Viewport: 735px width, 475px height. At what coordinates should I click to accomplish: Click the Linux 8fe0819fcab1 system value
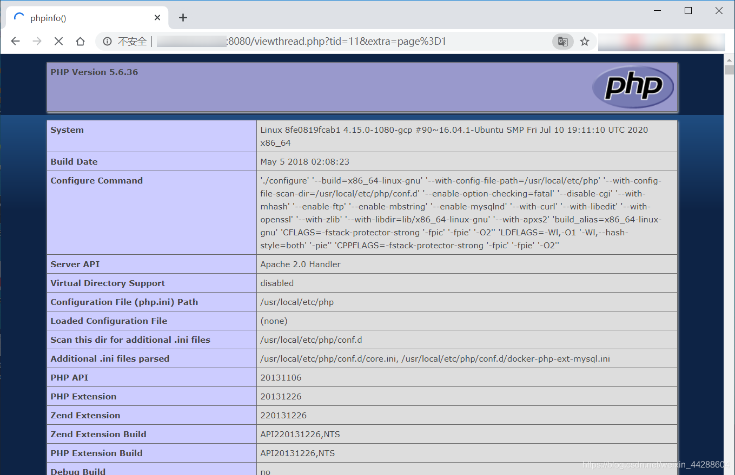pyautogui.click(x=454, y=137)
